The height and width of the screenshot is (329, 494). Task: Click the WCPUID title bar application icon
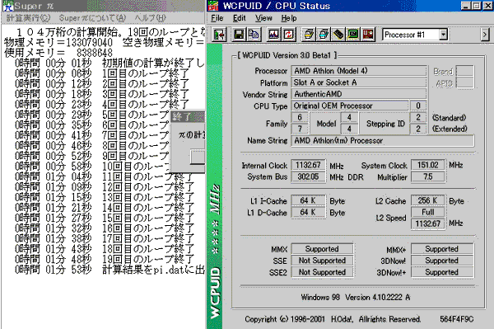click(x=213, y=6)
